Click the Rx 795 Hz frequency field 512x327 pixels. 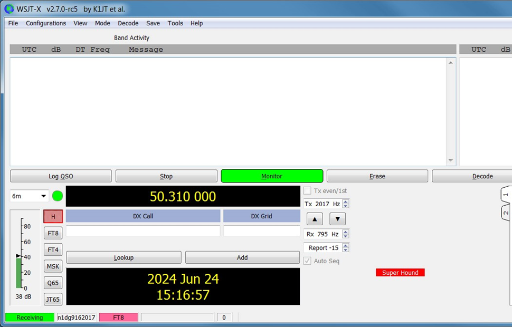tap(323, 234)
